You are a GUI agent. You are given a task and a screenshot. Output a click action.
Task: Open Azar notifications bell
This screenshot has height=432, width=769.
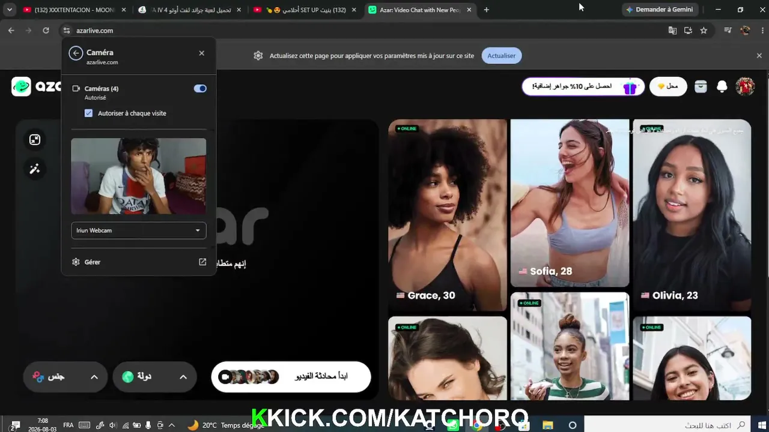(x=722, y=87)
